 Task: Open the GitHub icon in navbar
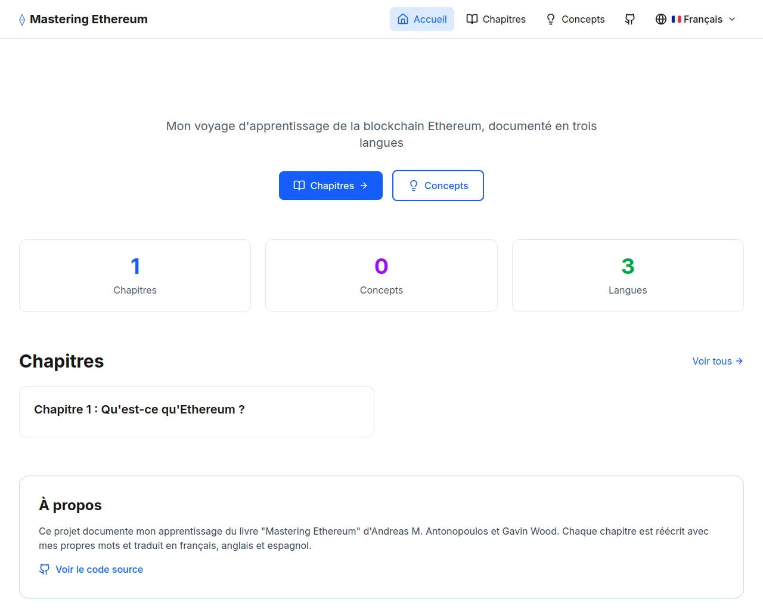(x=629, y=19)
